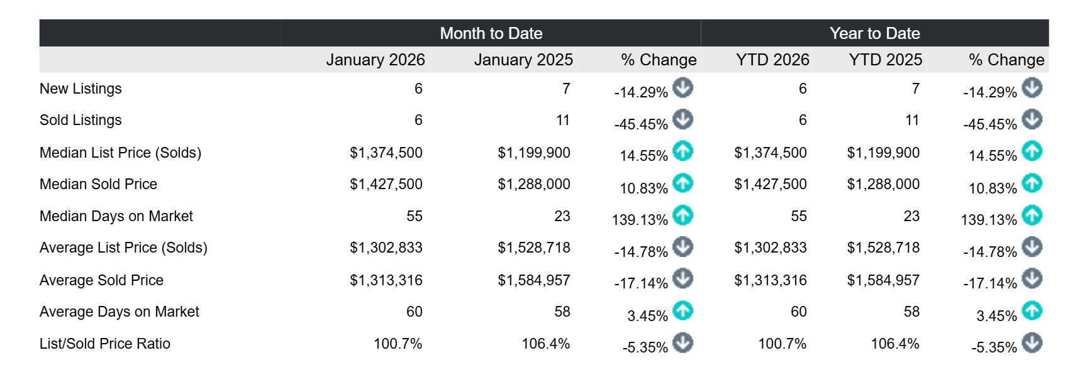Click the Average Days on Market row label
This screenshot has height=382, width=1080.
tap(119, 312)
